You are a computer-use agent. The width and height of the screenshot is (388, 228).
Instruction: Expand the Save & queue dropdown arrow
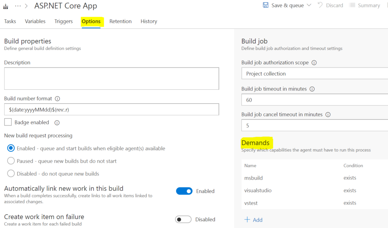pos(309,5)
